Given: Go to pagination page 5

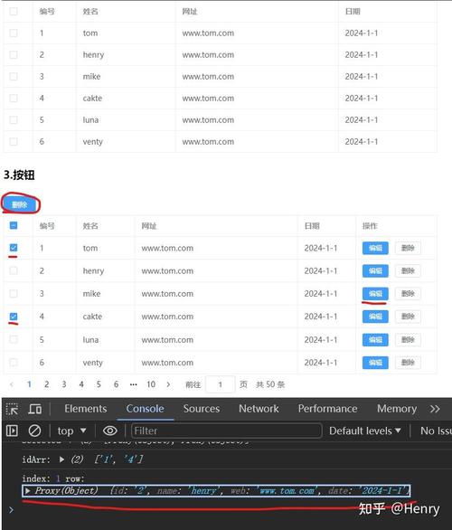Looking at the screenshot, I should [99, 384].
